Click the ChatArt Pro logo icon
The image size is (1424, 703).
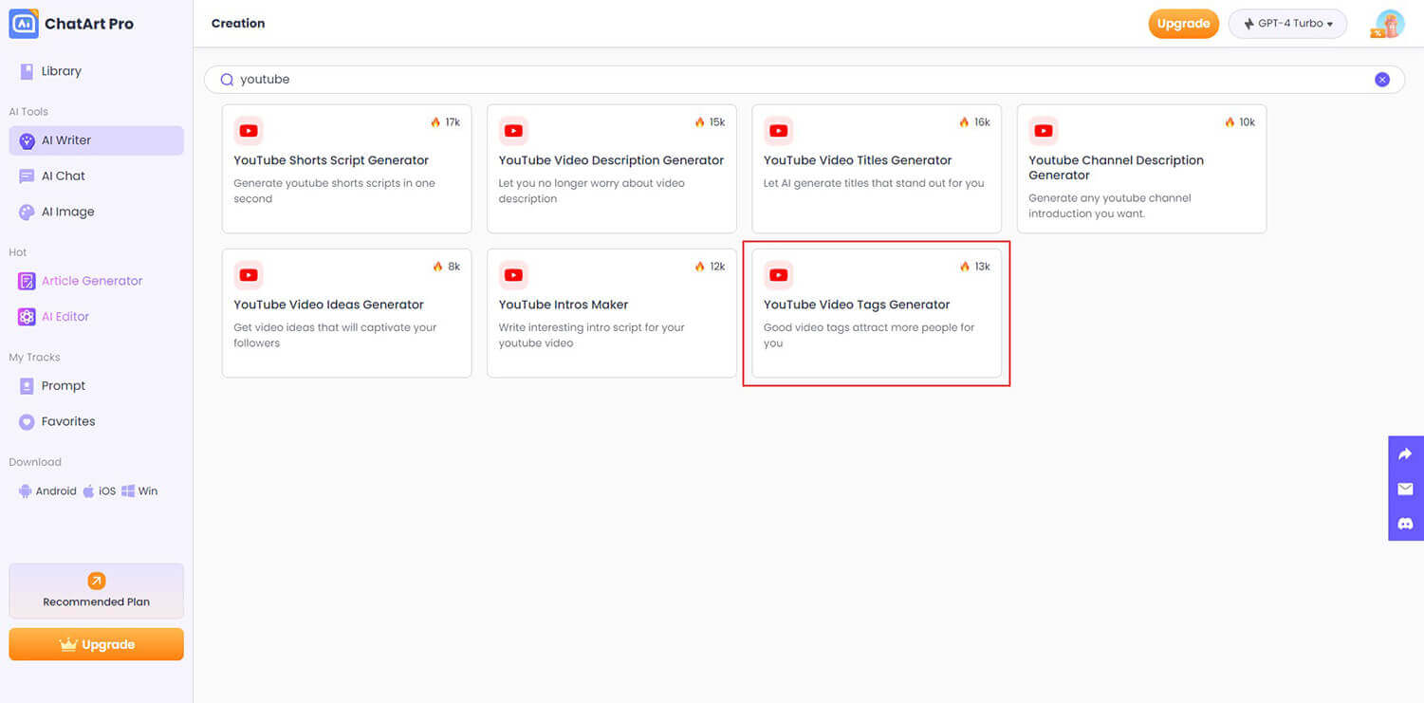point(24,24)
